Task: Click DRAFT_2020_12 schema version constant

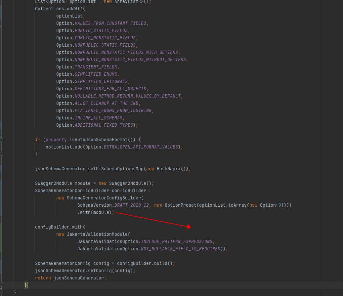Action: tap(132, 205)
